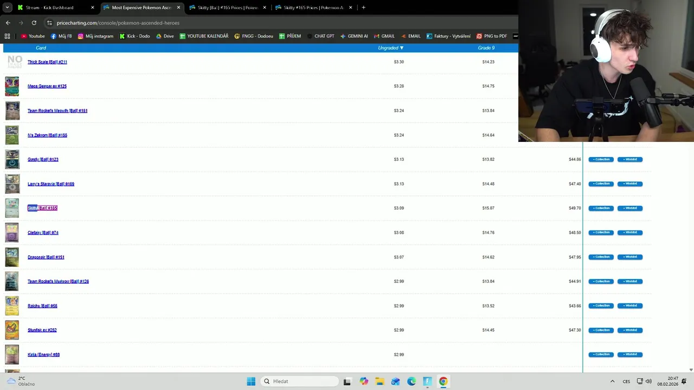Open Thick Scale [Ball] #211 card link
This screenshot has height=390, width=694.
(47, 62)
